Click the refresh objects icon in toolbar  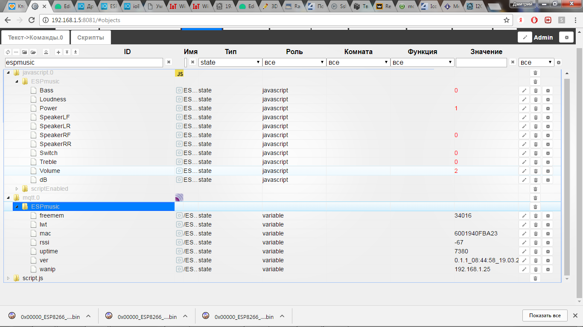[8, 52]
